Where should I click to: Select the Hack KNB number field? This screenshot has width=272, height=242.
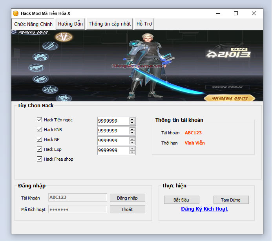pos(113,131)
